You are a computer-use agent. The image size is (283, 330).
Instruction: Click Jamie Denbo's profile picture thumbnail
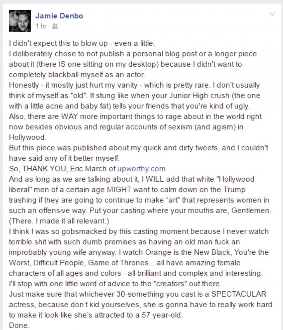click(20, 21)
